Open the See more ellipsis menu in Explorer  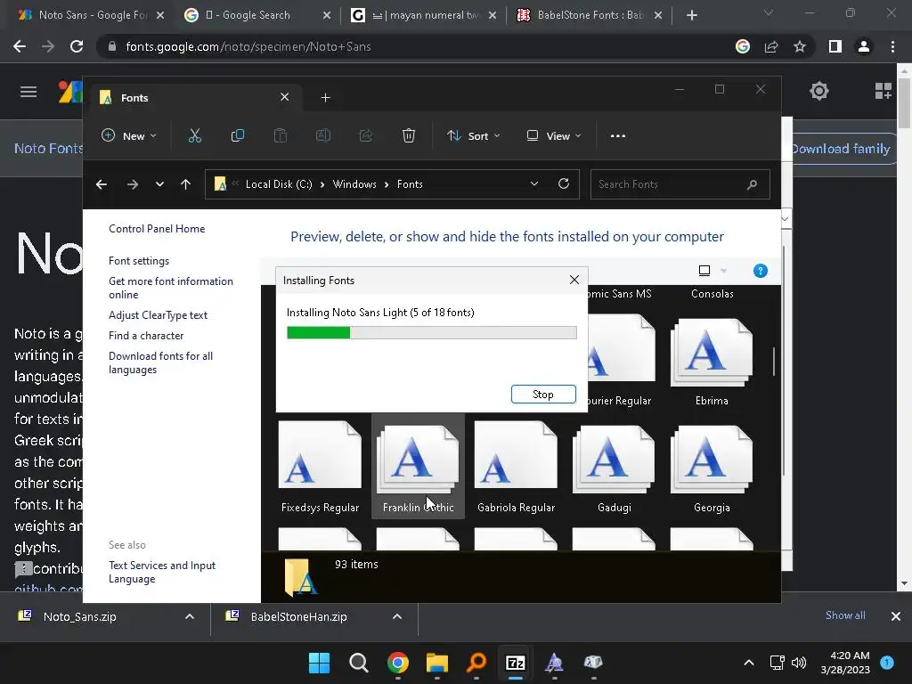pyautogui.click(x=618, y=136)
